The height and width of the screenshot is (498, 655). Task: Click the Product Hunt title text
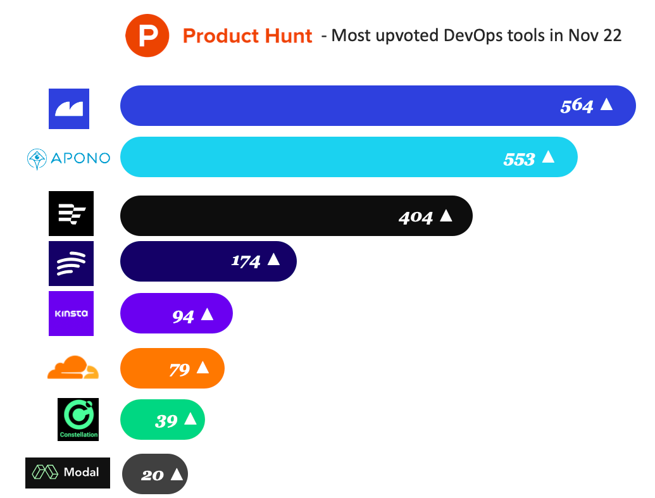247,36
